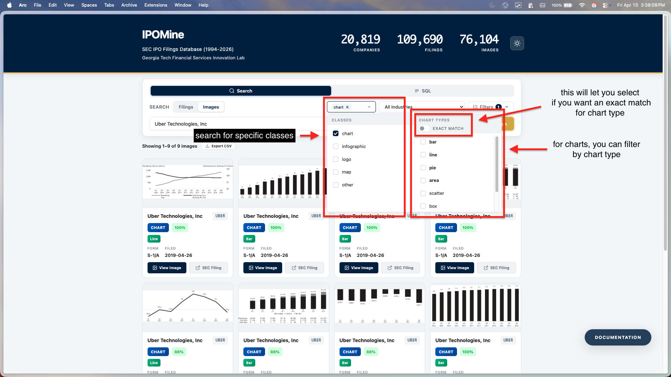Click the 76,104 Images statistic
This screenshot has width=671, height=377.
point(479,43)
